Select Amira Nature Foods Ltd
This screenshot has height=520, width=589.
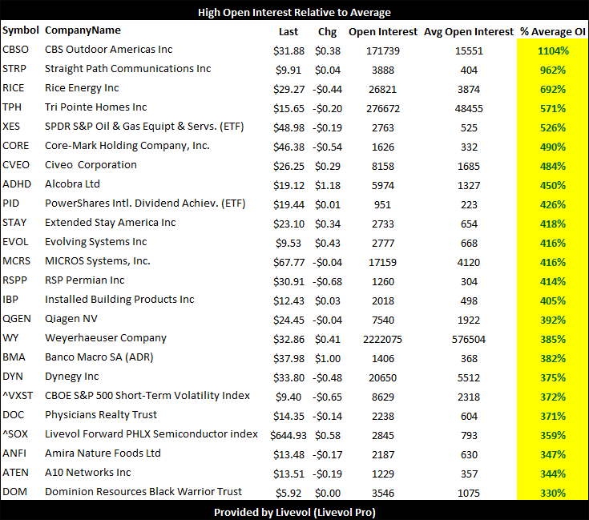(103, 453)
